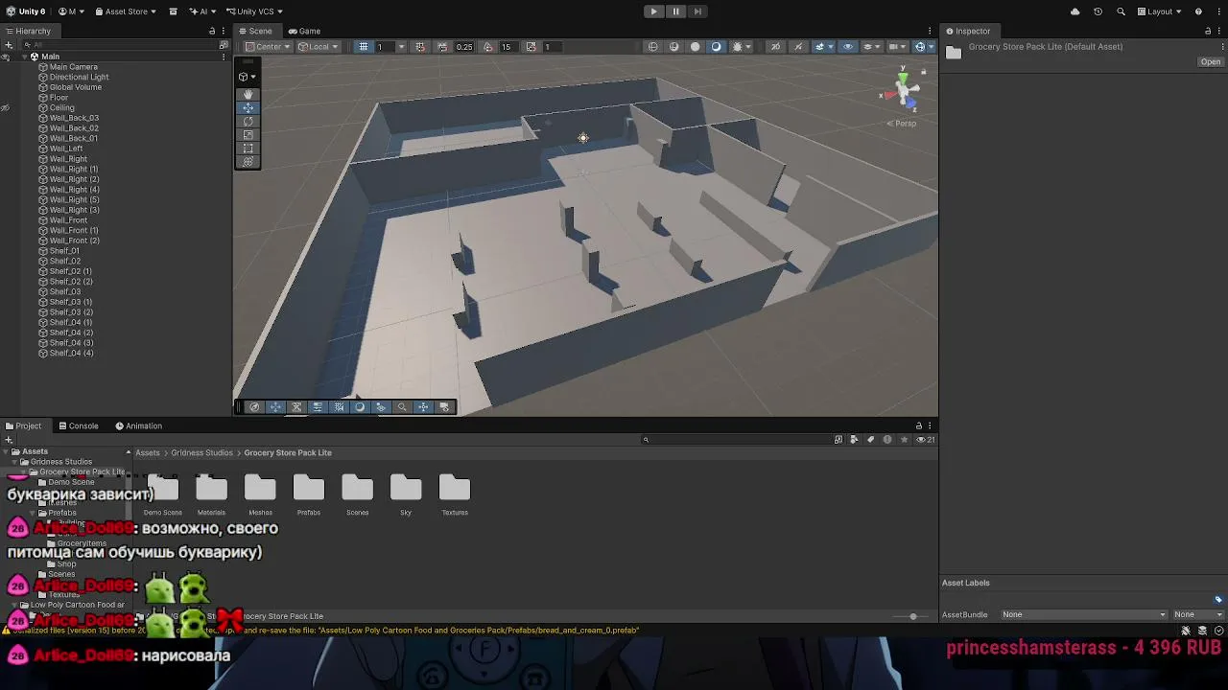1228x690 pixels.
Task: Click the search by label tag icon
Action: coord(871,439)
